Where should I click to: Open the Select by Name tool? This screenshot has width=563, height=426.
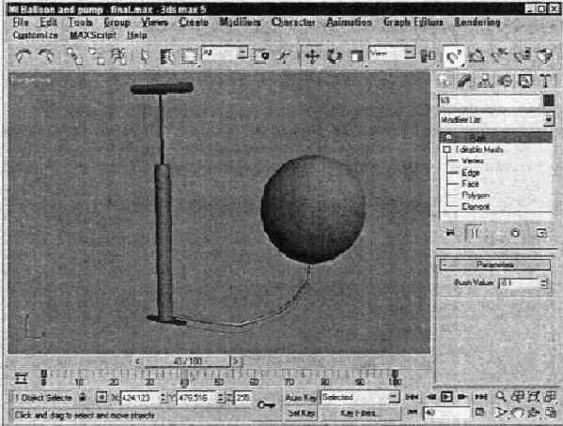coord(166,56)
